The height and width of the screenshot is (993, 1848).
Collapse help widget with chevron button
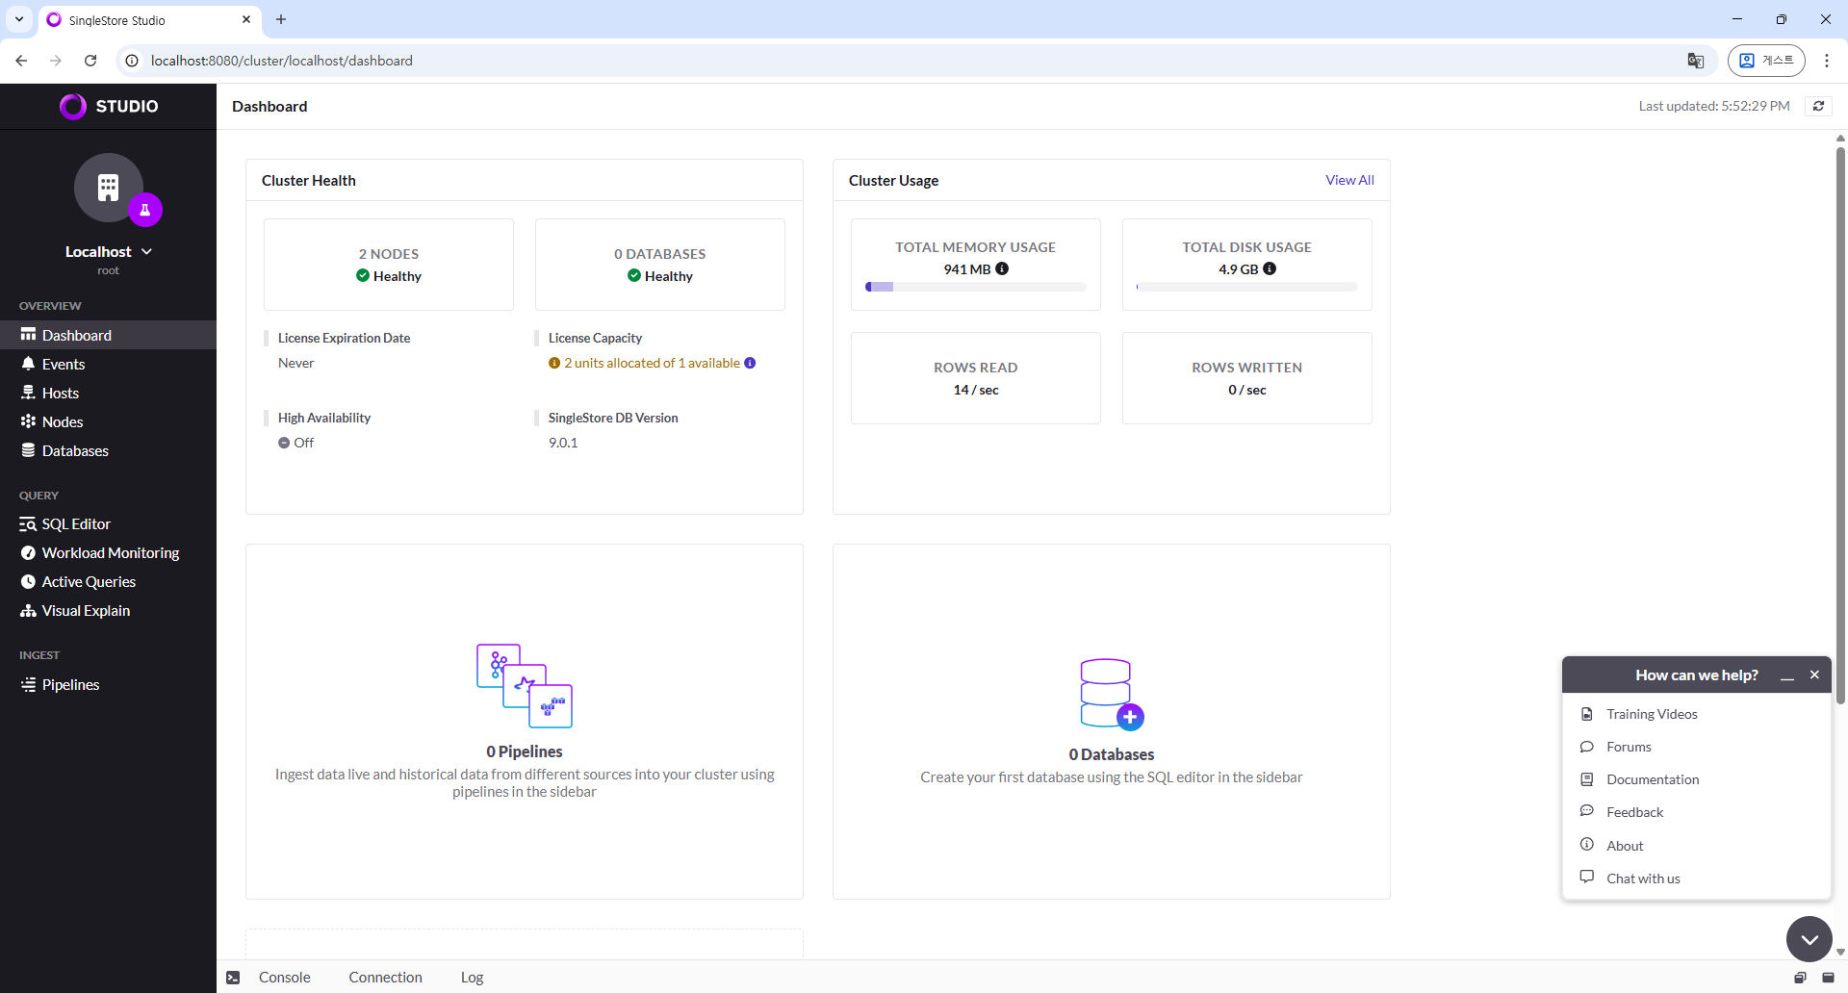[1809, 939]
